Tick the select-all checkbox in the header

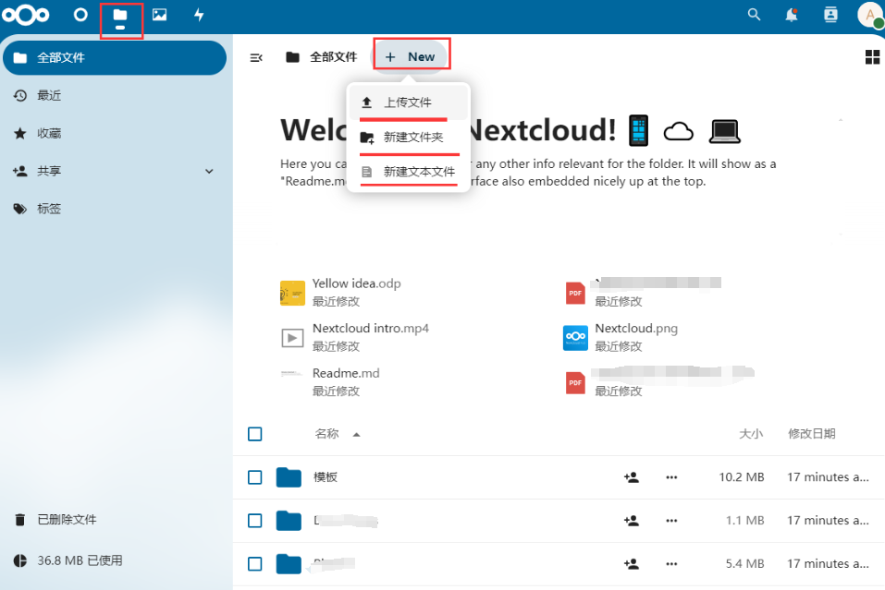click(x=255, y=434)
